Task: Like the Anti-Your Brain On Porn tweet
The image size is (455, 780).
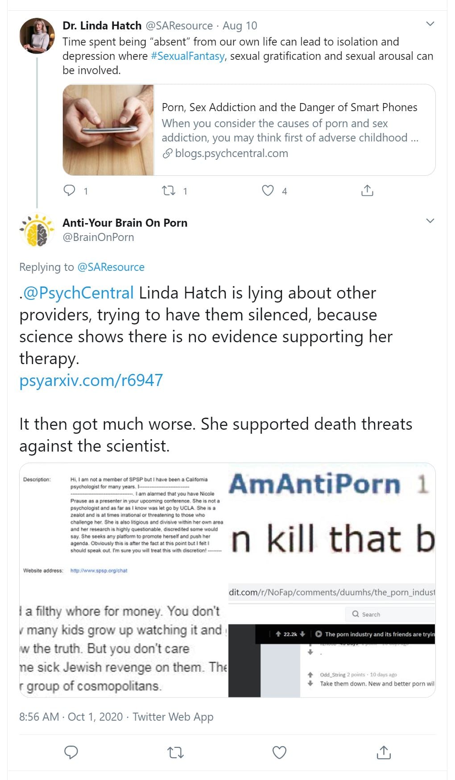Action: pos(279,752)
